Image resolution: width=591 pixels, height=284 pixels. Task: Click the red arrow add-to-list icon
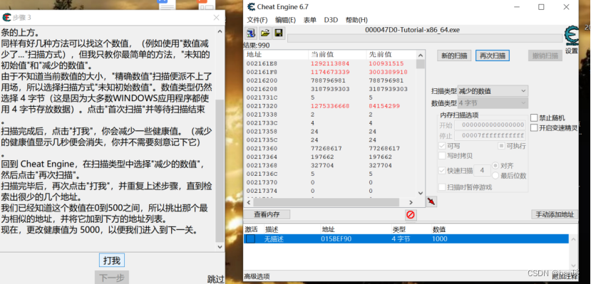click(431, 201)
